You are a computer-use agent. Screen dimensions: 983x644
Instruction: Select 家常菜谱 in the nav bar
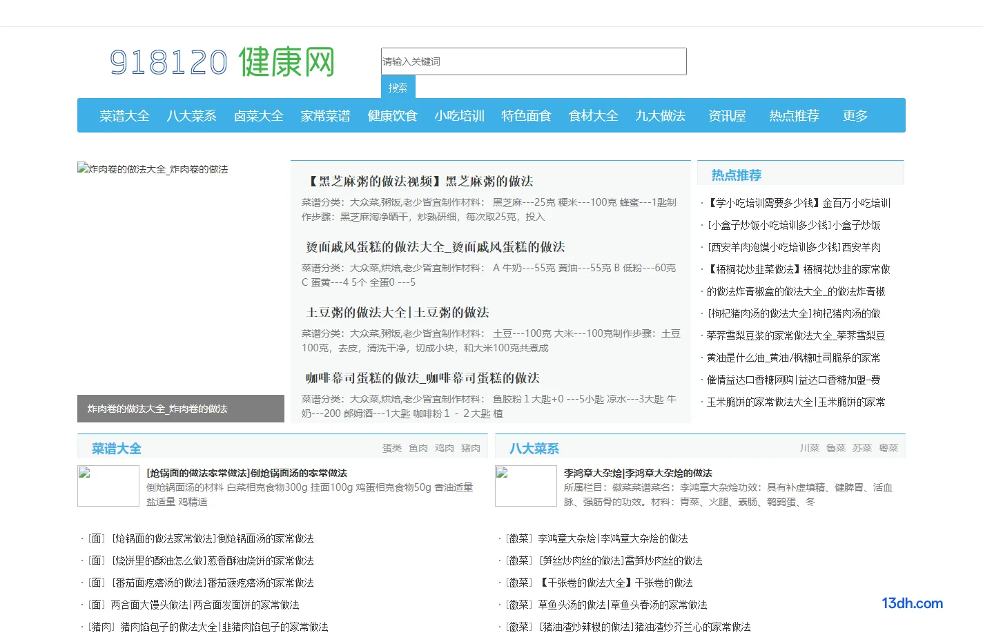(325, 116)
